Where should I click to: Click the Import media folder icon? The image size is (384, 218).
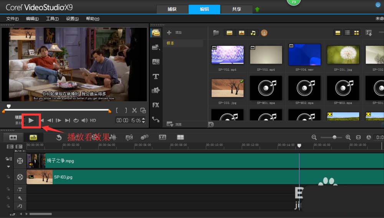pos(216,33)
